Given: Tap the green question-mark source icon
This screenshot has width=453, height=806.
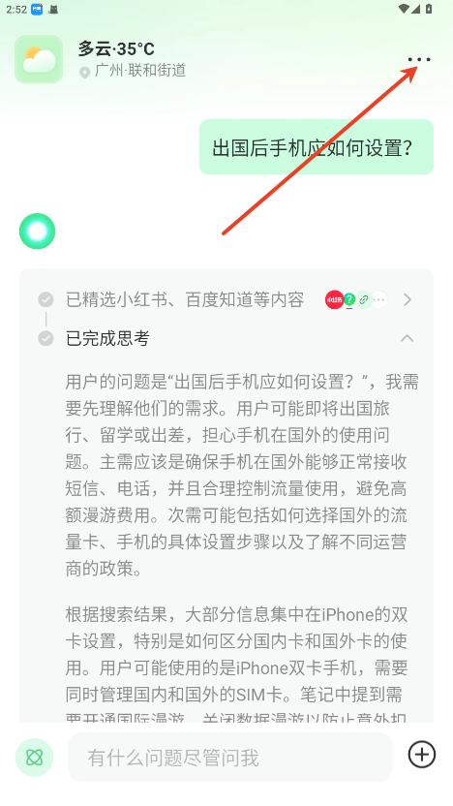Looking at the screenshot, I should 349,299.
